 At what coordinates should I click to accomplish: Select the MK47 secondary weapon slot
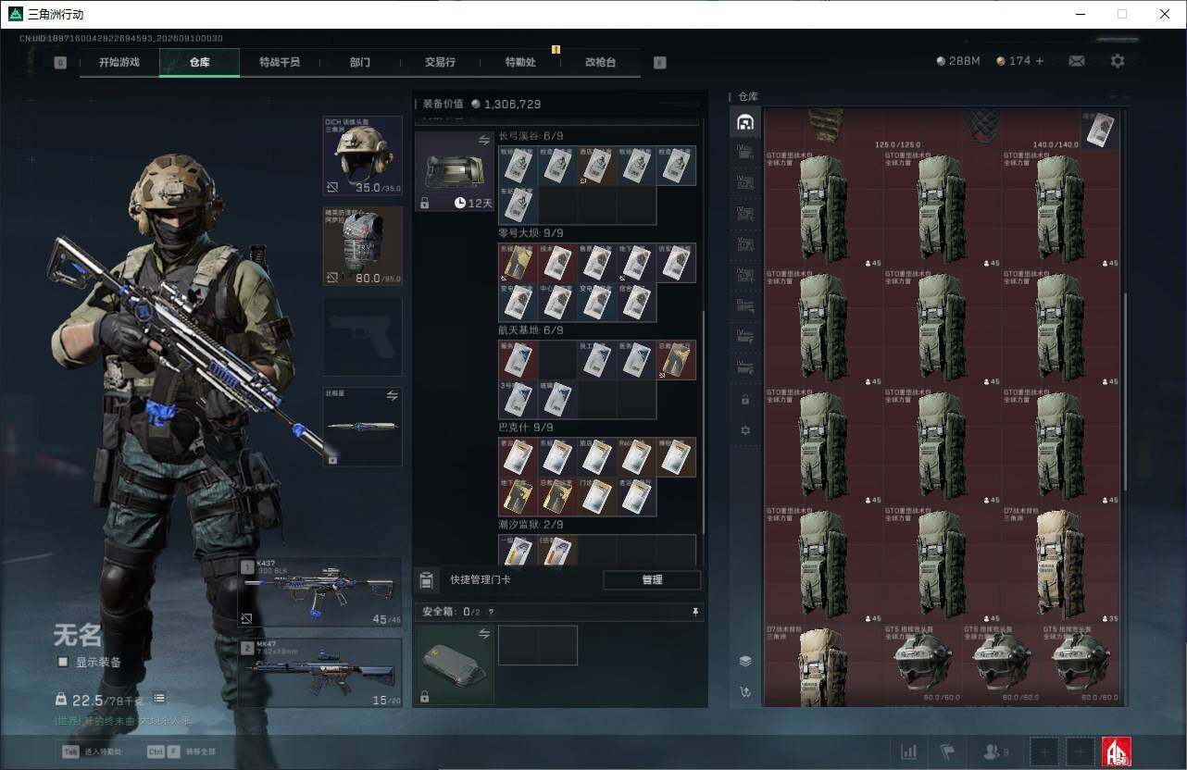(320, 673)
